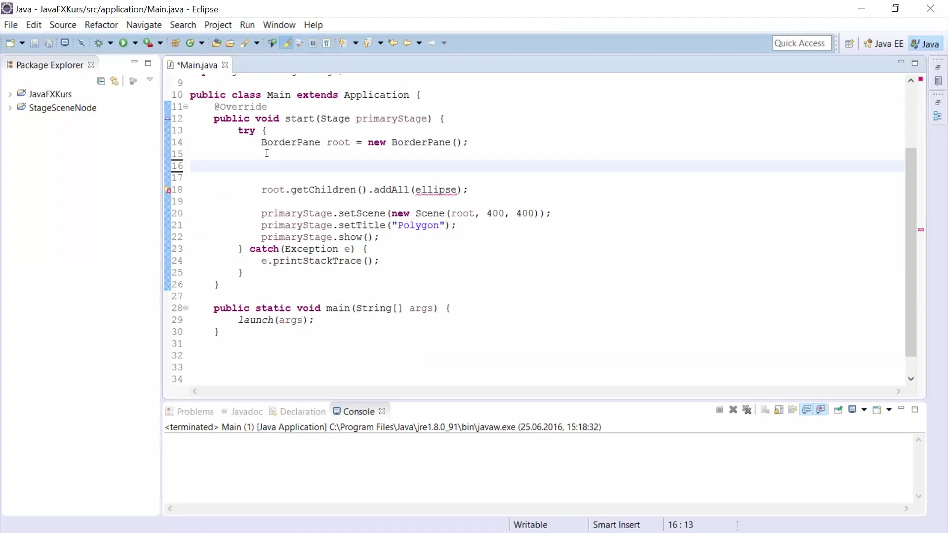
Task: Maximize the editor area
Action: tap(915, 63)
